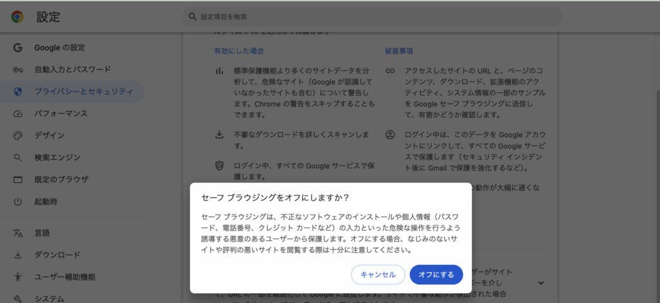Image resolution: width=660 pixels, height=303 pixels.
Task: Click the link icon beside アクセスしたサイト text
Action: (390, 71)
